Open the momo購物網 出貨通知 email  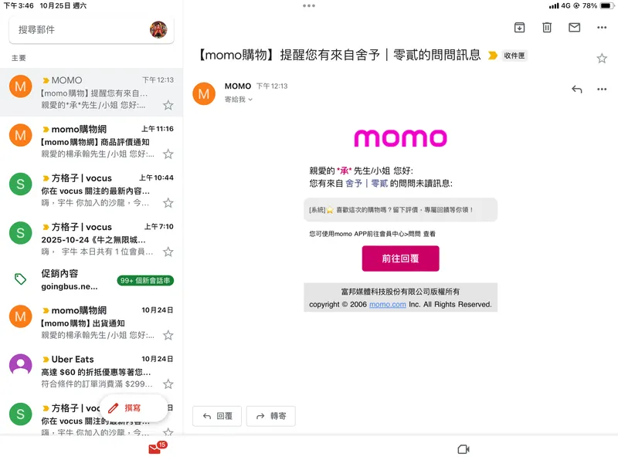[x=91, y=323]
